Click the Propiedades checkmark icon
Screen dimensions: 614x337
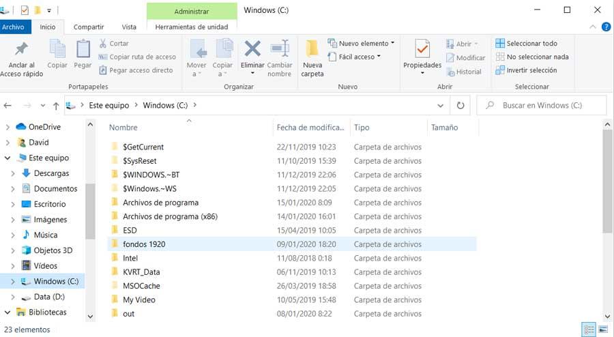coord(422,49)
